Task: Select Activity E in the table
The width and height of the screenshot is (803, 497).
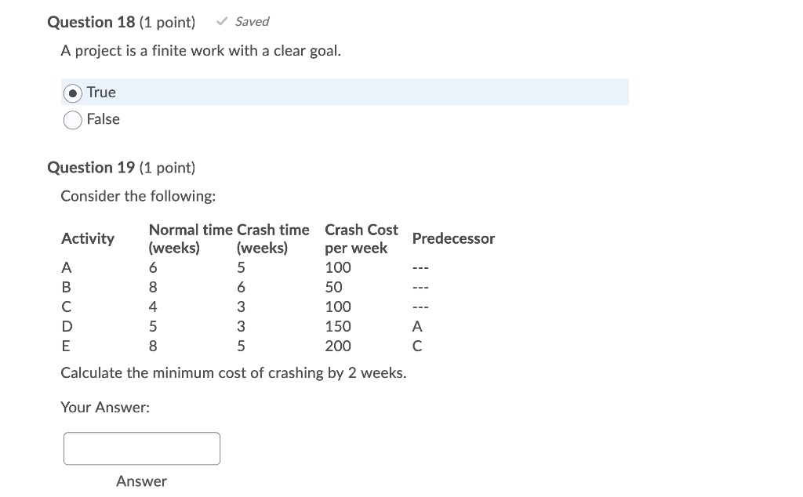Action: pos(66,346)
